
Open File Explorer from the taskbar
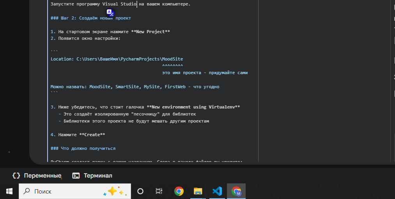[x=198, y=192]
